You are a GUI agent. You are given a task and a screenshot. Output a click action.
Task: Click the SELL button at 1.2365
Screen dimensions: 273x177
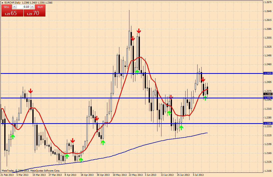pyautogui.click(x=12, y=13)
